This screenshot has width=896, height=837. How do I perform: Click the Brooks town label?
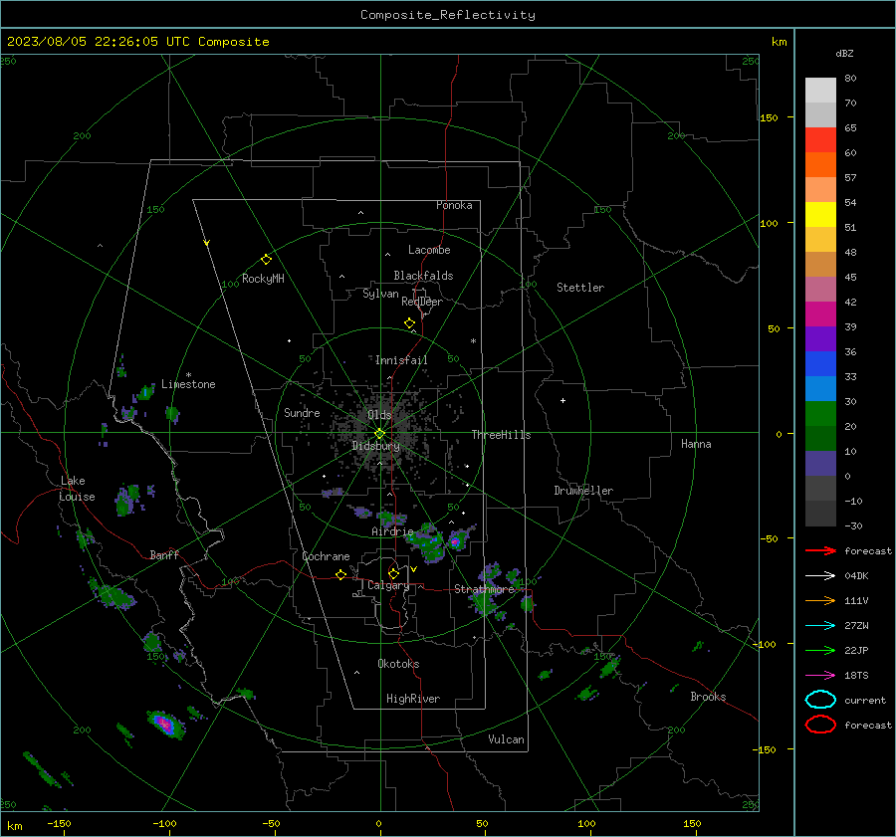(708, 697)
